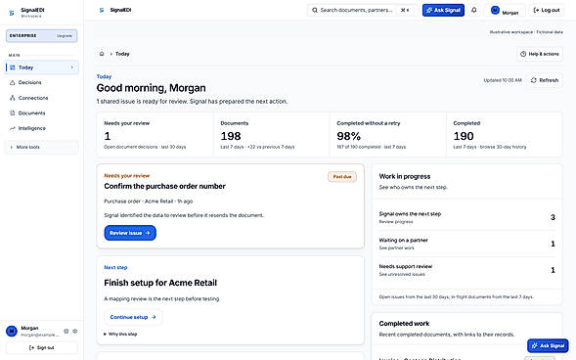Click Purchase order · Acme Retail · 1h ago text
The height and width of the screenshot is (360, 576).
(149, 202)
